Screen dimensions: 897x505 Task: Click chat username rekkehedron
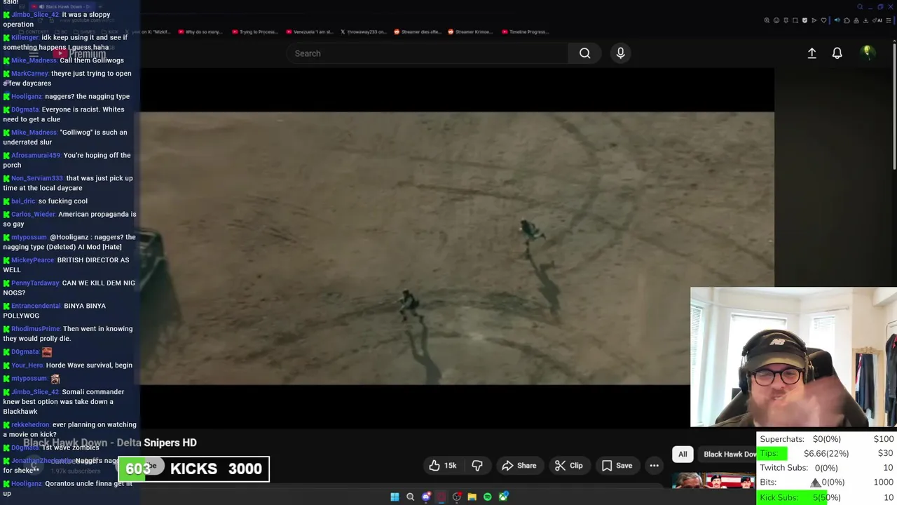pos(30,425)
